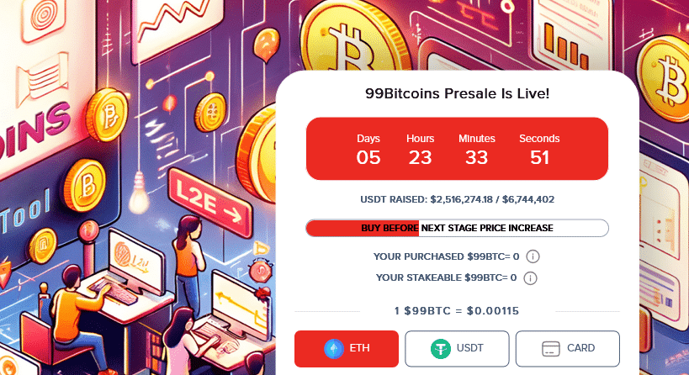This screenshot has width=689, height=375.
Task: Click the Ethereum diamond logo icon
Action: [x=334, y=349]
